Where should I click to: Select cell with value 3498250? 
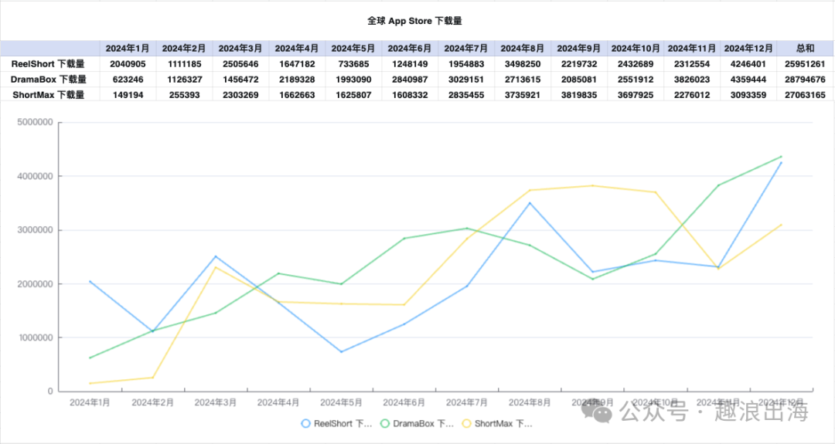click(x=523, y=64)
